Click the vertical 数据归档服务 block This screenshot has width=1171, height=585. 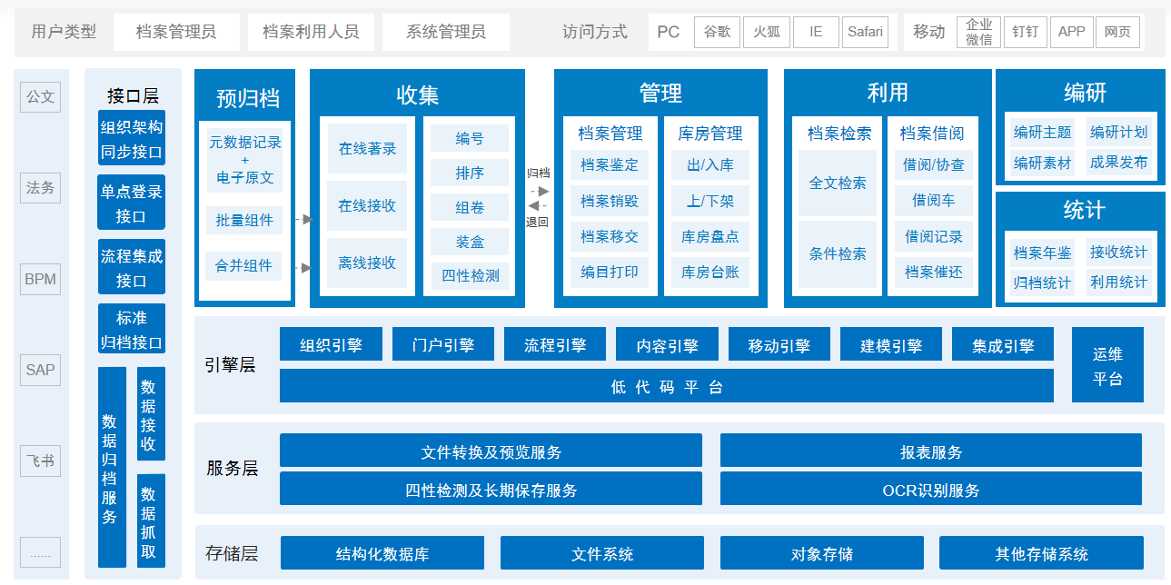pos(112,467)
